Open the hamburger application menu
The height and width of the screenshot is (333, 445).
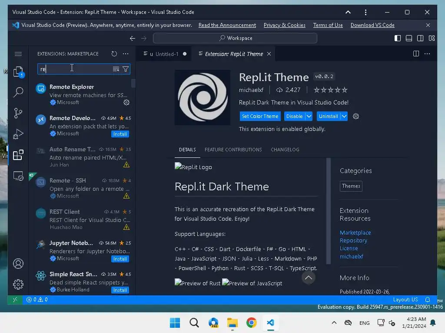[x=18, y=54]
